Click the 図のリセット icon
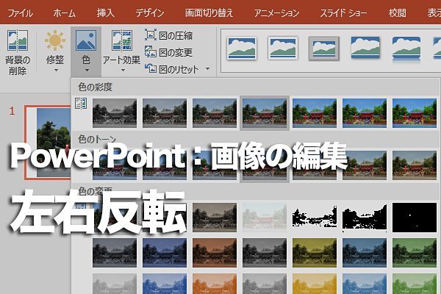This screenshot has height=294, width=441. 151,68
